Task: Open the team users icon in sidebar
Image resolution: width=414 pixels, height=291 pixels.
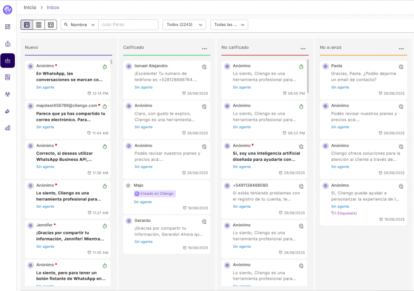Action: [x=8, y=94]
